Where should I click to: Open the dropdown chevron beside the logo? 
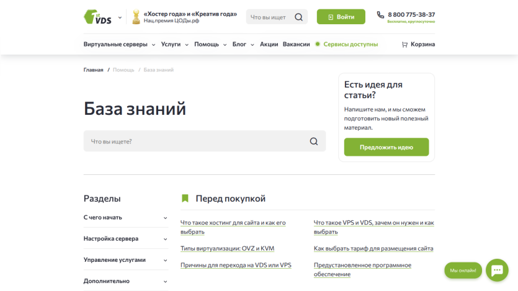click(120, 17)
